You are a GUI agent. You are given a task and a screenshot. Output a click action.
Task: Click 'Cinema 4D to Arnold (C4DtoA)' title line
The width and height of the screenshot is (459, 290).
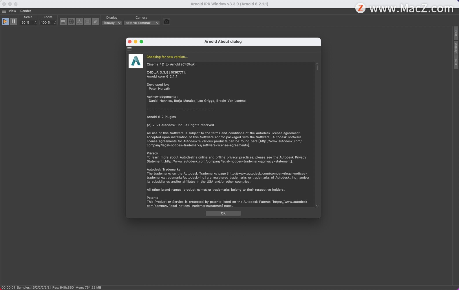(171, 64)
